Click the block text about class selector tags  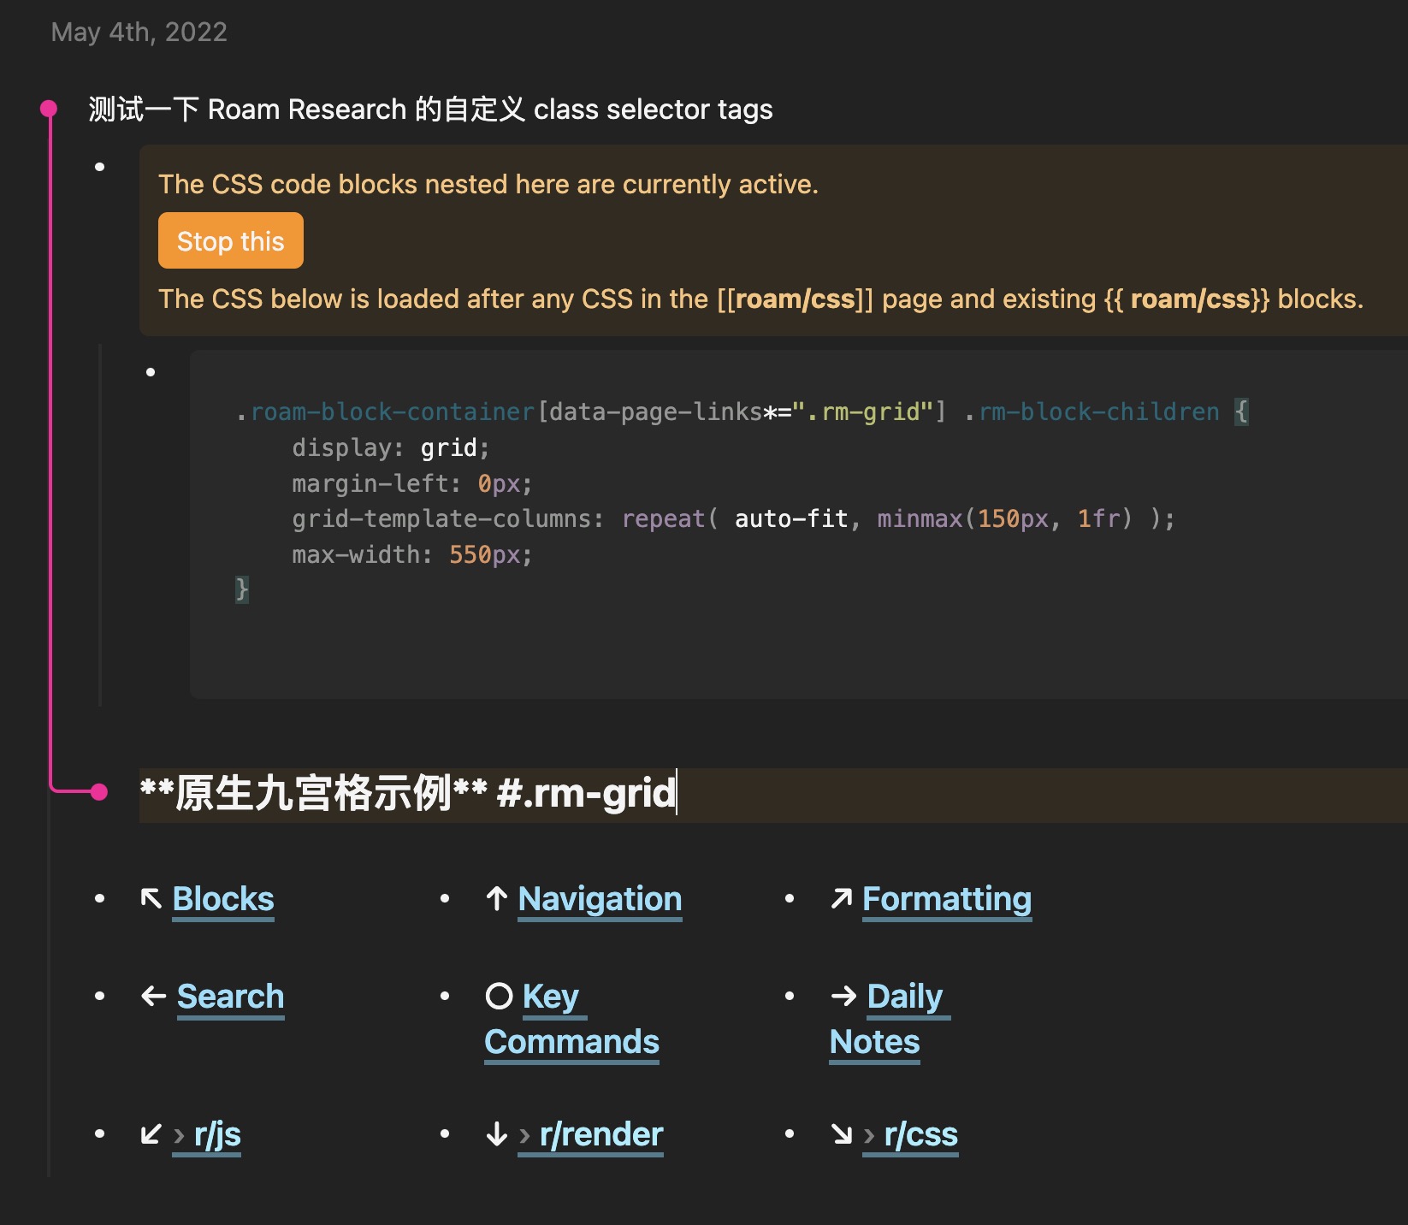[430, 109]
